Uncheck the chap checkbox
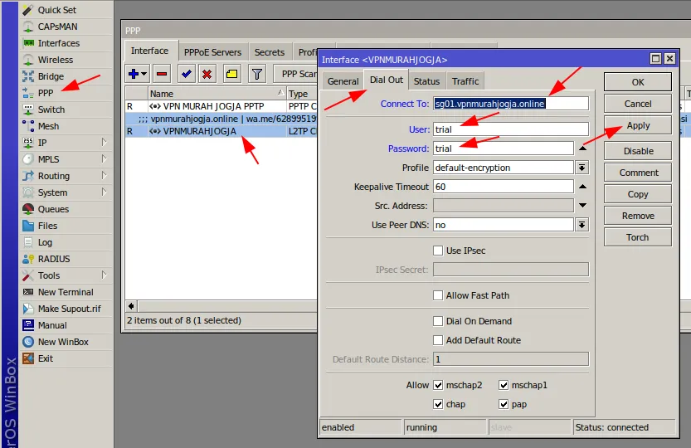 (438, 404)
